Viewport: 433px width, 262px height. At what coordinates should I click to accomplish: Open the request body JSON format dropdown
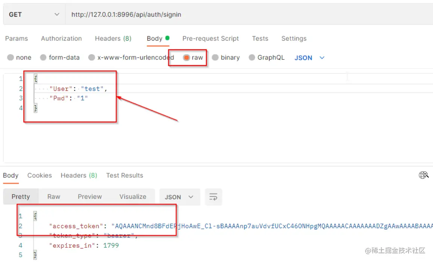309,58
